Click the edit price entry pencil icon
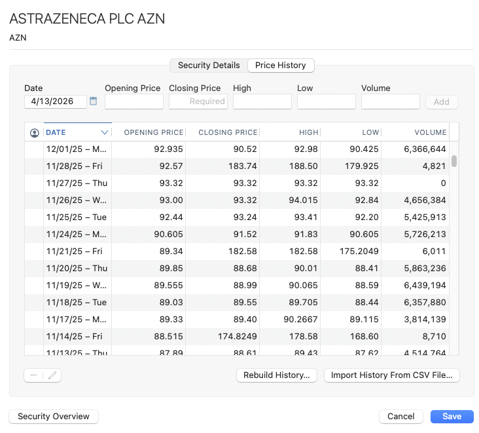 pos(52,375)
